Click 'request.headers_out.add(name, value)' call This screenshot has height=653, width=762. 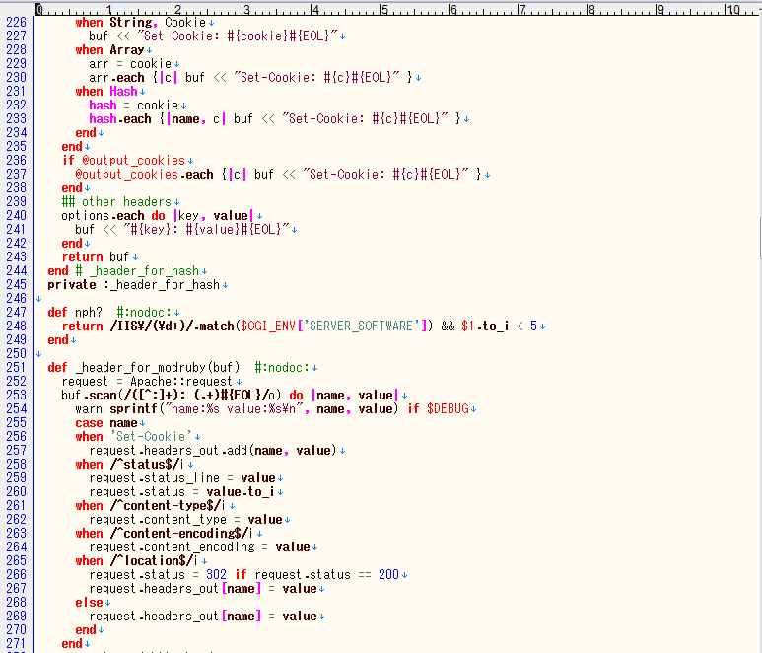coord(213,450)
